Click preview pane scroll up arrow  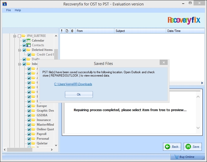(x=198, y=97)
